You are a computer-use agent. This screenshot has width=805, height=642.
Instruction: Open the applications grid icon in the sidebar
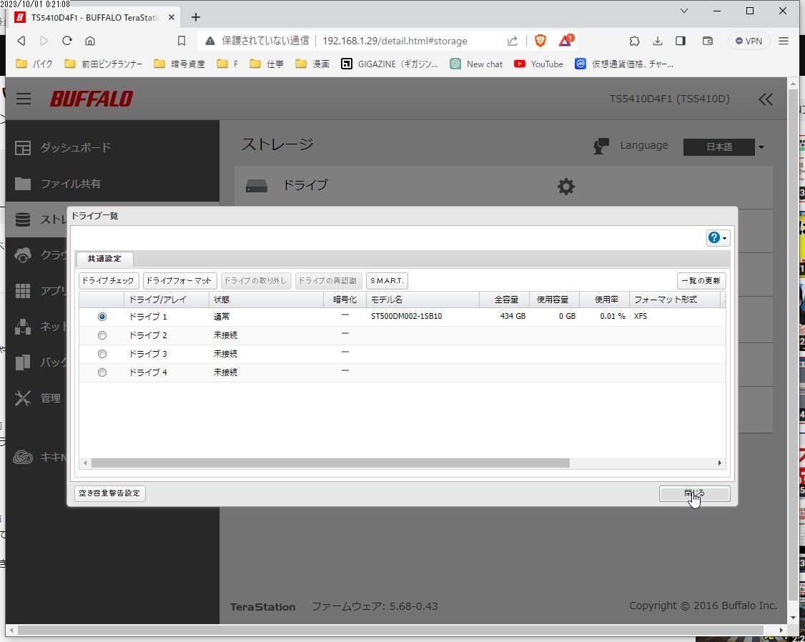23,290
